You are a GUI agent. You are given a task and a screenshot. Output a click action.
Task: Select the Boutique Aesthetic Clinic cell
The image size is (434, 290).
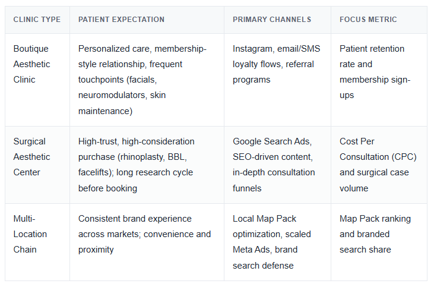click(37, 80)
